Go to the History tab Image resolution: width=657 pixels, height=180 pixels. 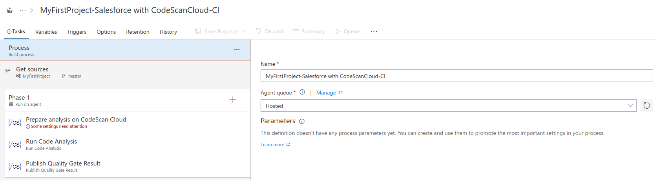coord(168,32)
